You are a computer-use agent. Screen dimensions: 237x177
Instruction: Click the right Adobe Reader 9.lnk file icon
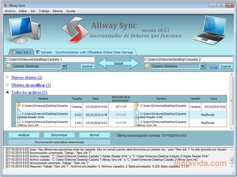[137, 113]
